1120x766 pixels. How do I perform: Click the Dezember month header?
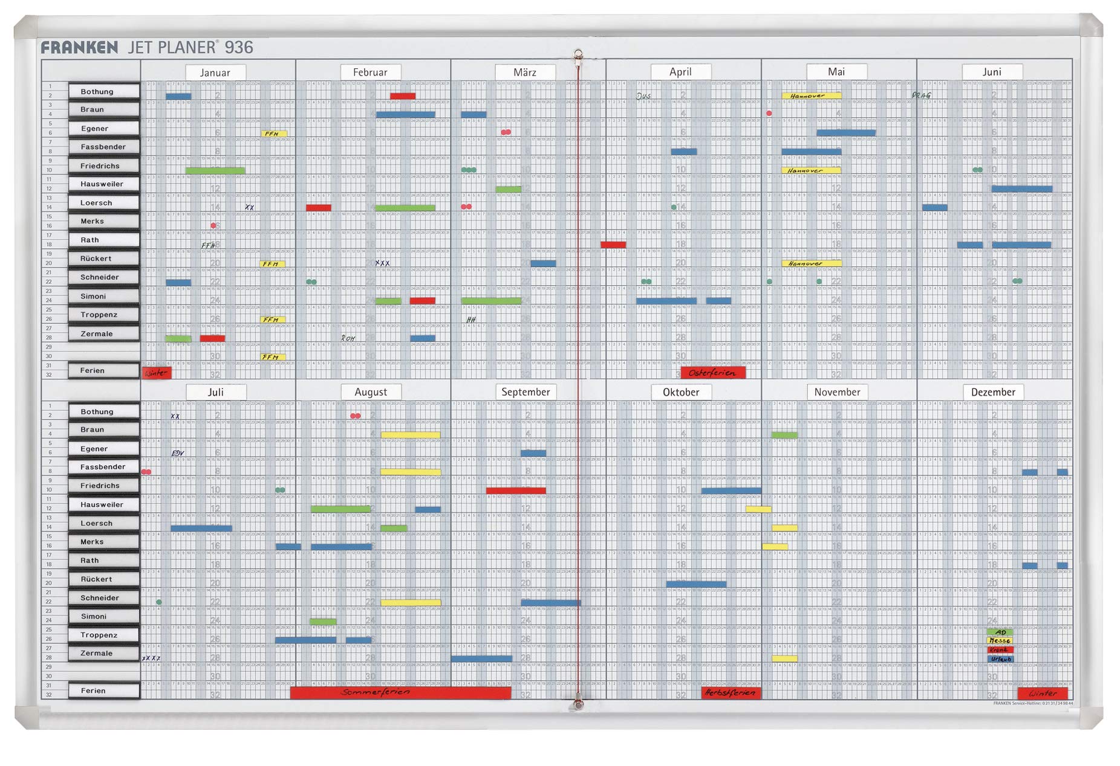coord(993,392)
